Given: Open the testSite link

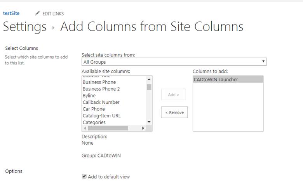Looking at the screenshot, I should [11, 13].
